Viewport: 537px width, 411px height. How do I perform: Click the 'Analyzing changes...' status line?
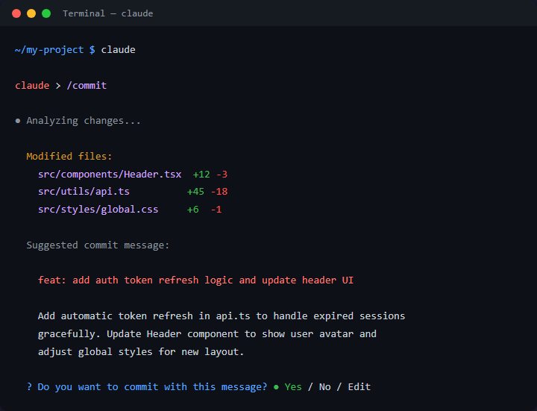click(x=84, y=121)
